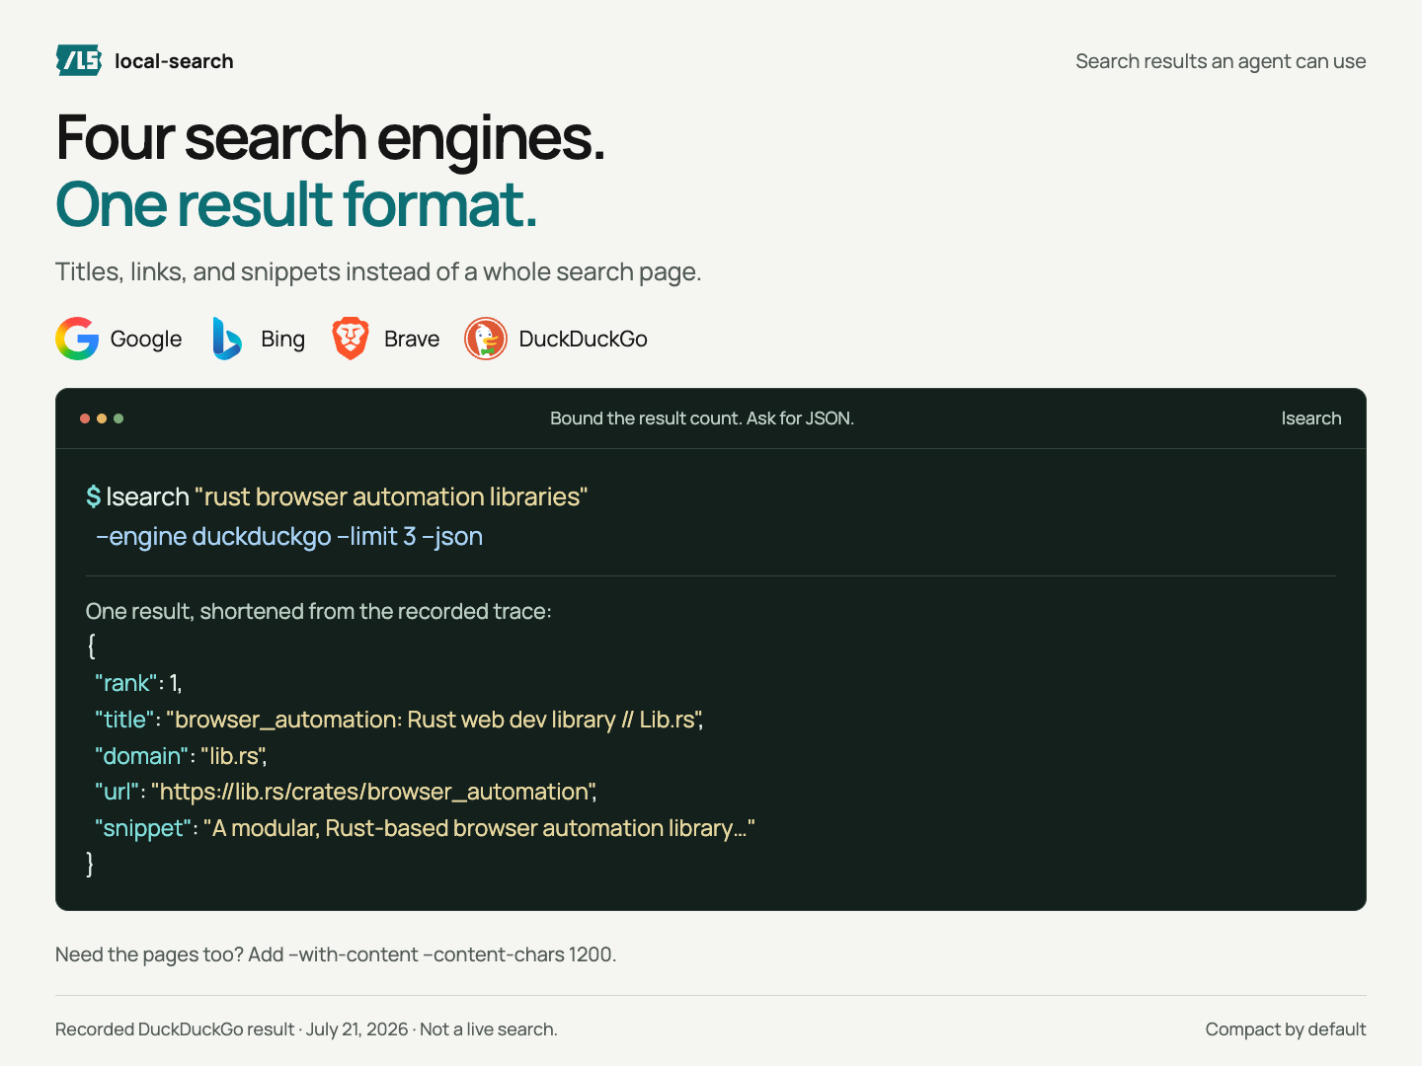Click the 'Titles, links, and snippets' subtitle
Viewport: 1422px width, 1066px height.
(x=378, y=271)
